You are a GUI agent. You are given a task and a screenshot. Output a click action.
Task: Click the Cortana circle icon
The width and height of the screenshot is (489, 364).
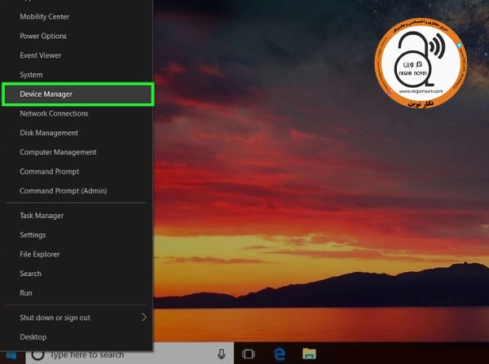click(37, 355)
